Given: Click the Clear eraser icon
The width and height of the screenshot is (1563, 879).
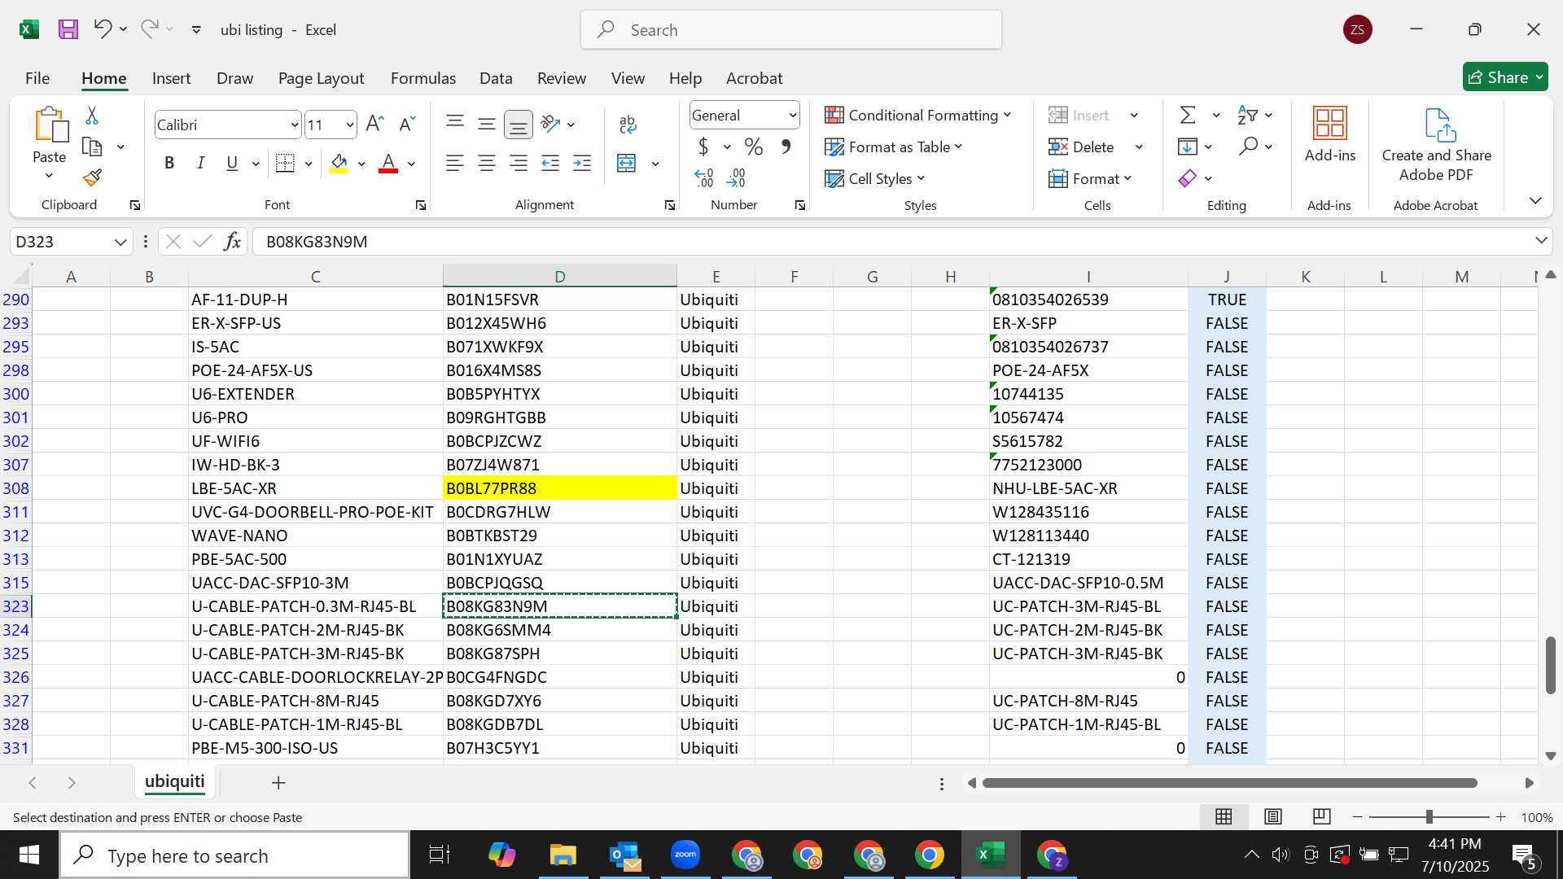Looking at the screenshot, I should [1188, 178].
